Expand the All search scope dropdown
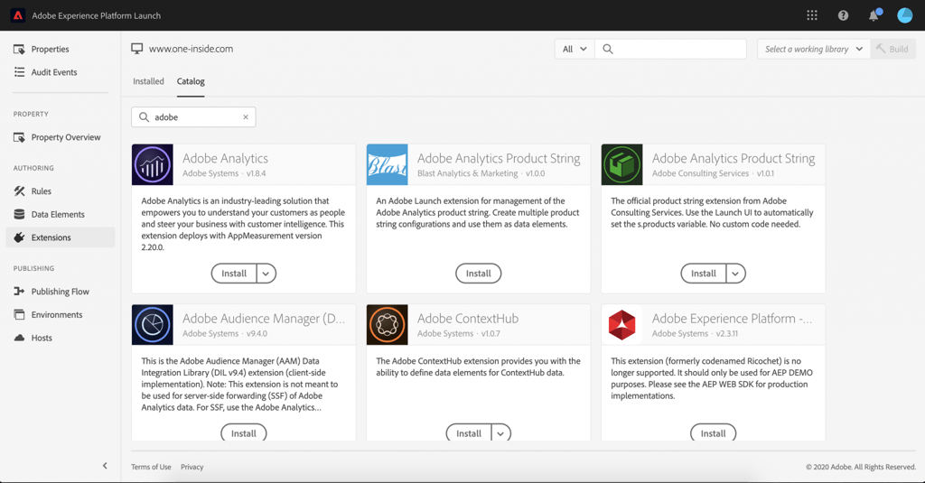The height and width of the screenshot is (483, 925). tap(574, 49)
